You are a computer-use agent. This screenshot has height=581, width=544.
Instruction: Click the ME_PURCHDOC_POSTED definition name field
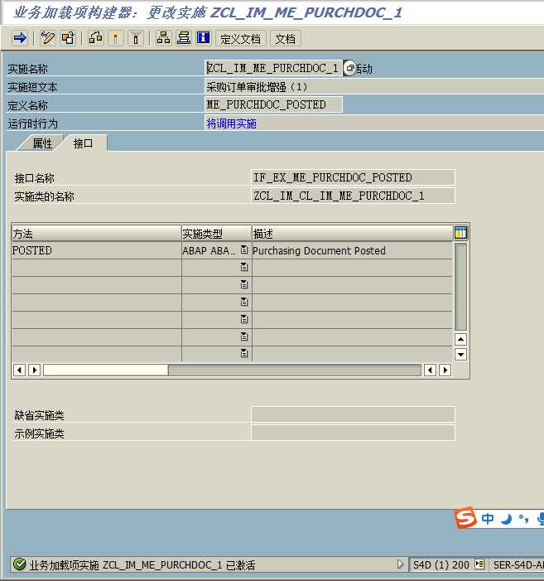273,105
